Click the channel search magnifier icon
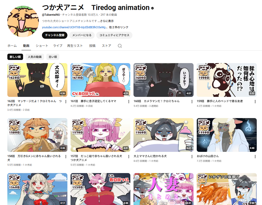 120,46
